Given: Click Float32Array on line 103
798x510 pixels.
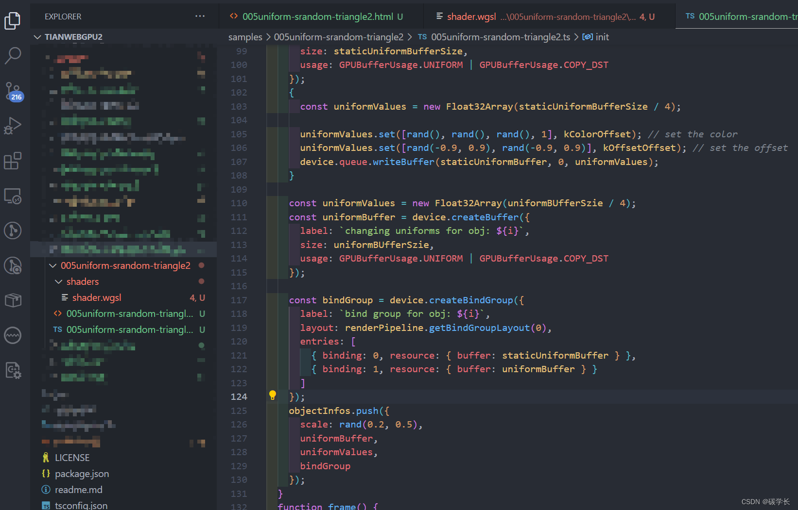Looking at the screenshot, I should click(480, 106).
